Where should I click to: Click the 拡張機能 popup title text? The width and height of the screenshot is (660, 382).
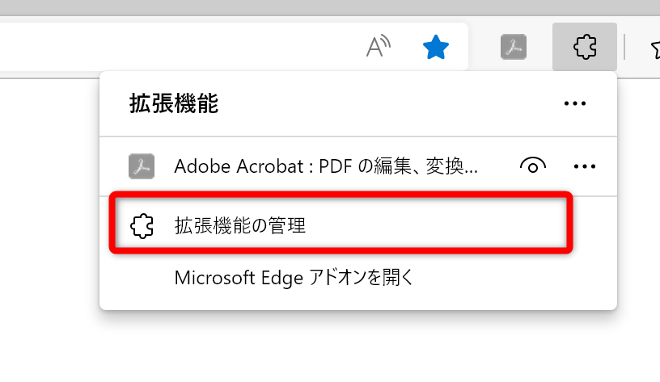click(174, 103)
